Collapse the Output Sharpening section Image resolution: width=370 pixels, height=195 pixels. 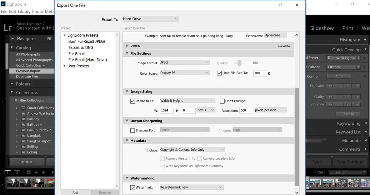(127, 121)
